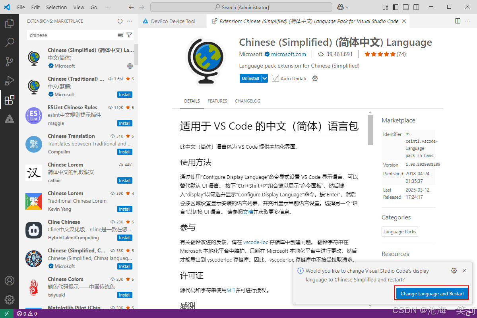Open the Selection menu
This screenshot has width=477, height=318.
56,7
